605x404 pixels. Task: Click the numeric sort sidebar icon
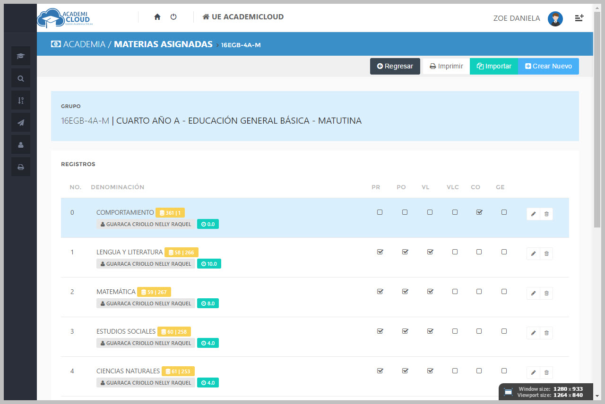[21, 101]
